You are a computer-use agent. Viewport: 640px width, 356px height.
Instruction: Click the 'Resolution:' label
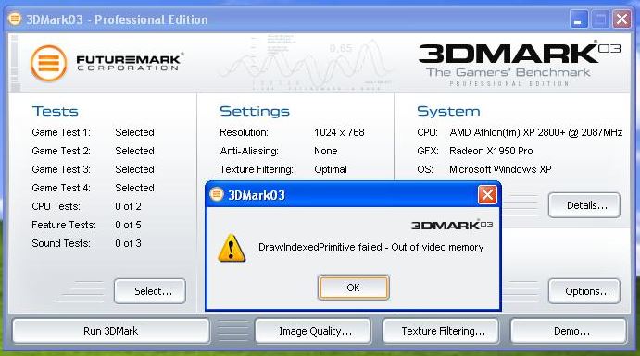pyautogui.click(x=245, y=132)
